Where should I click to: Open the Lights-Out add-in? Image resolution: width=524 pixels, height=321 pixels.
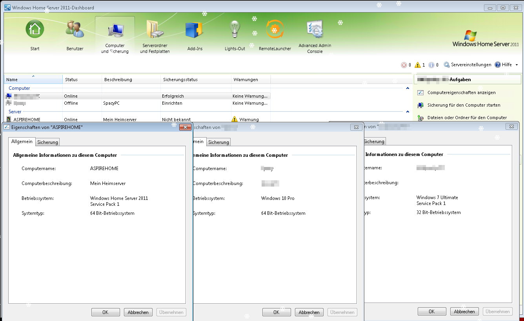click(x=235, y=35)
